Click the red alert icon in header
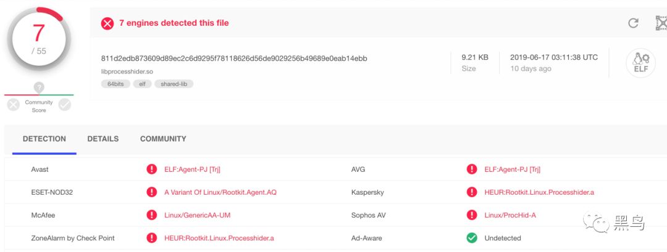The width and height of the screenshot is (667, 252). tap(107, 23)
